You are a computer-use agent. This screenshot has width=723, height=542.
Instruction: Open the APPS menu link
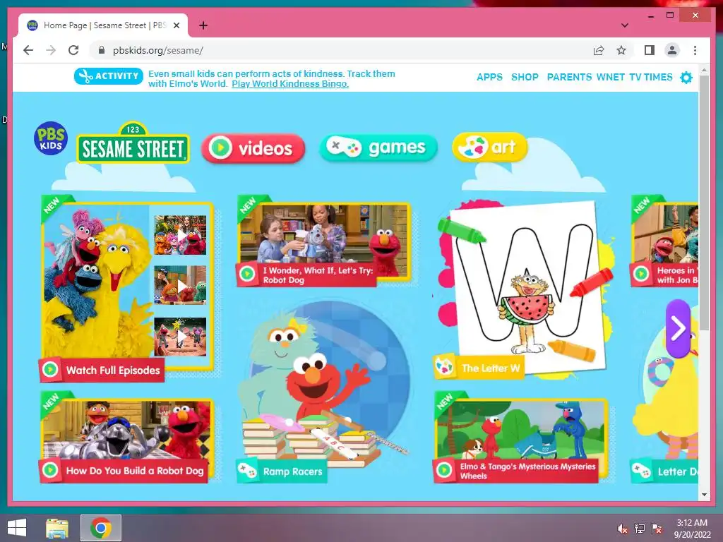[490, 77]
